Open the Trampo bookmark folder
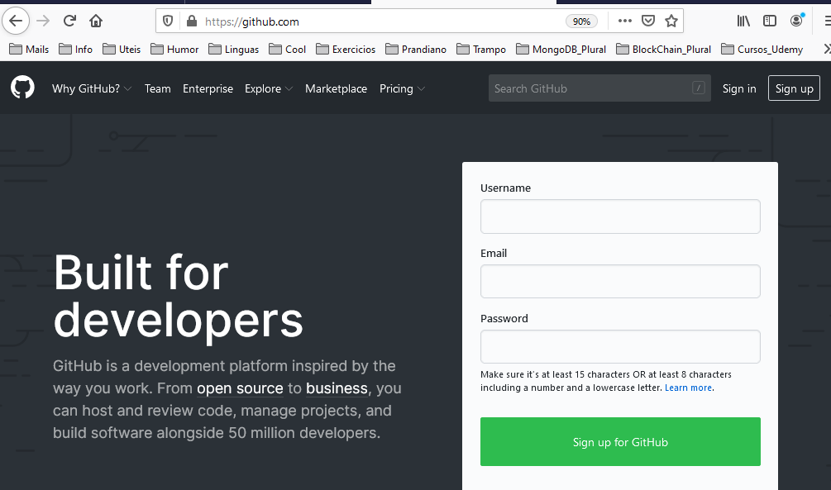Image resolution: width=831 pixels, height=490 pixels. 481,50
